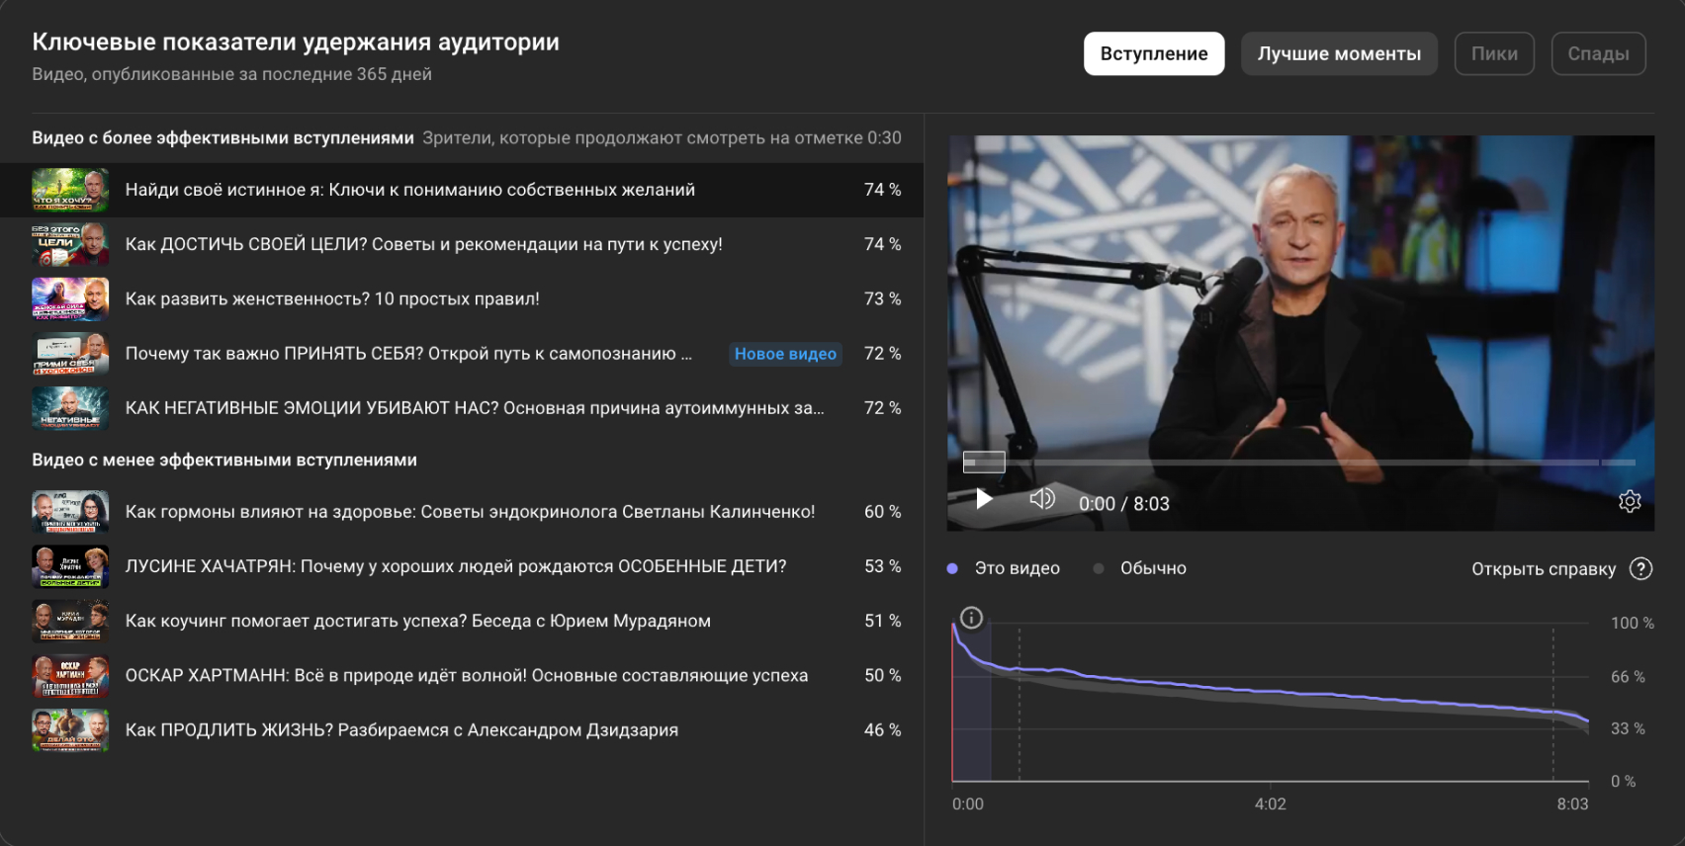Click thumbnail of 'Как гормоны влияют' video
1685x846 pixels.
click(70, 512)
